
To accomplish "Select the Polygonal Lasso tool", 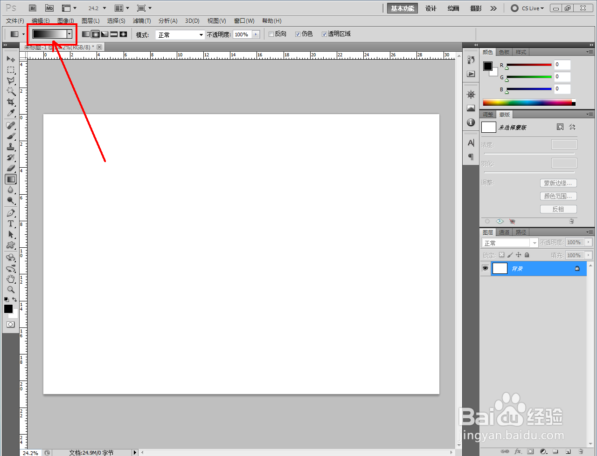I will [x=10, y=81].
